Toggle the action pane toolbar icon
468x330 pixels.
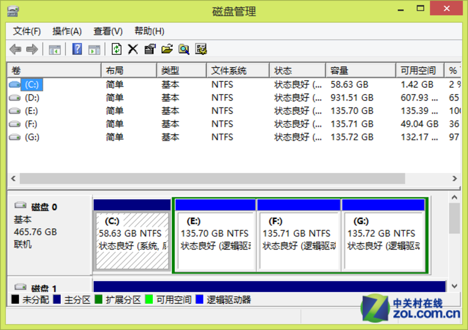pyautogui.click(x=94, y=50)
